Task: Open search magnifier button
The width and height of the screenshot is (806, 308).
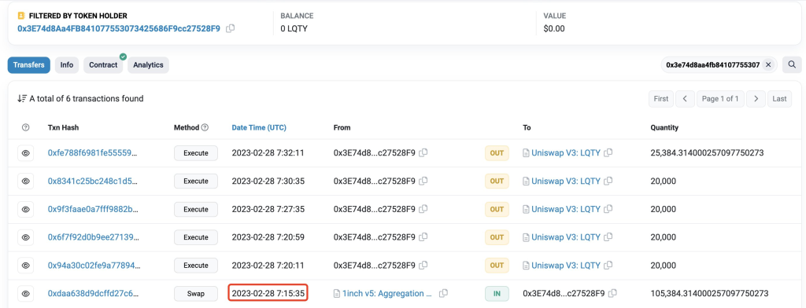Action: point(792,64)
